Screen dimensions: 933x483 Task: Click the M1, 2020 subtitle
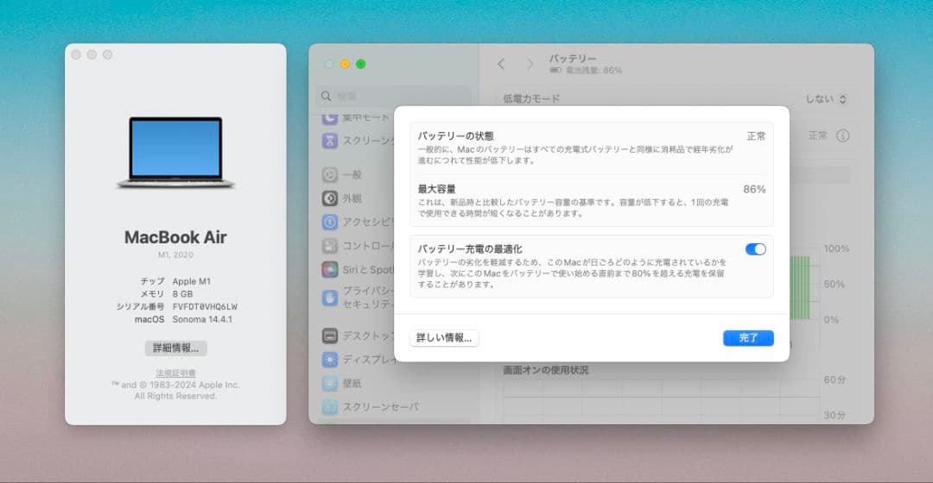(175, 254)
